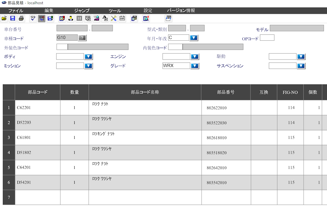Click the ? button beside 車種コード

coord(82,38)
